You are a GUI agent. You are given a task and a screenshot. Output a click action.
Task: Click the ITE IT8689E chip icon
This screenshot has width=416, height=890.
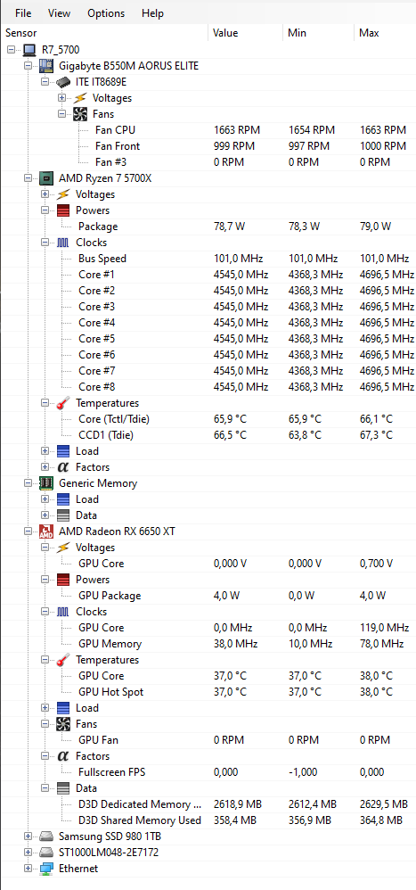(x=63, y=82)
